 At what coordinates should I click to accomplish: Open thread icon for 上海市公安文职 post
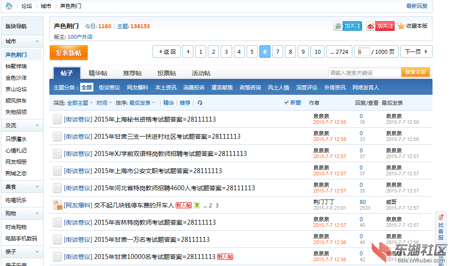pyautogui.click(x=57, y=171)
